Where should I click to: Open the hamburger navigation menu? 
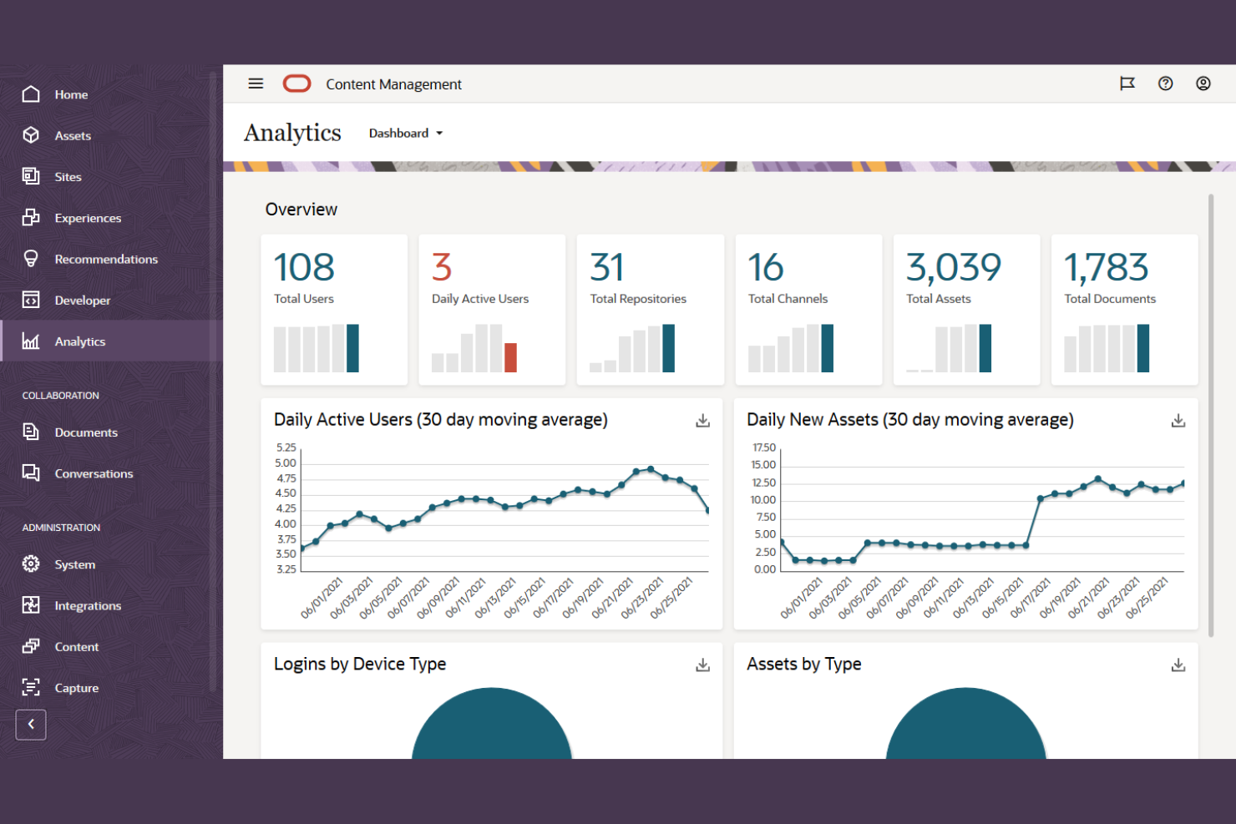(256, 83)
